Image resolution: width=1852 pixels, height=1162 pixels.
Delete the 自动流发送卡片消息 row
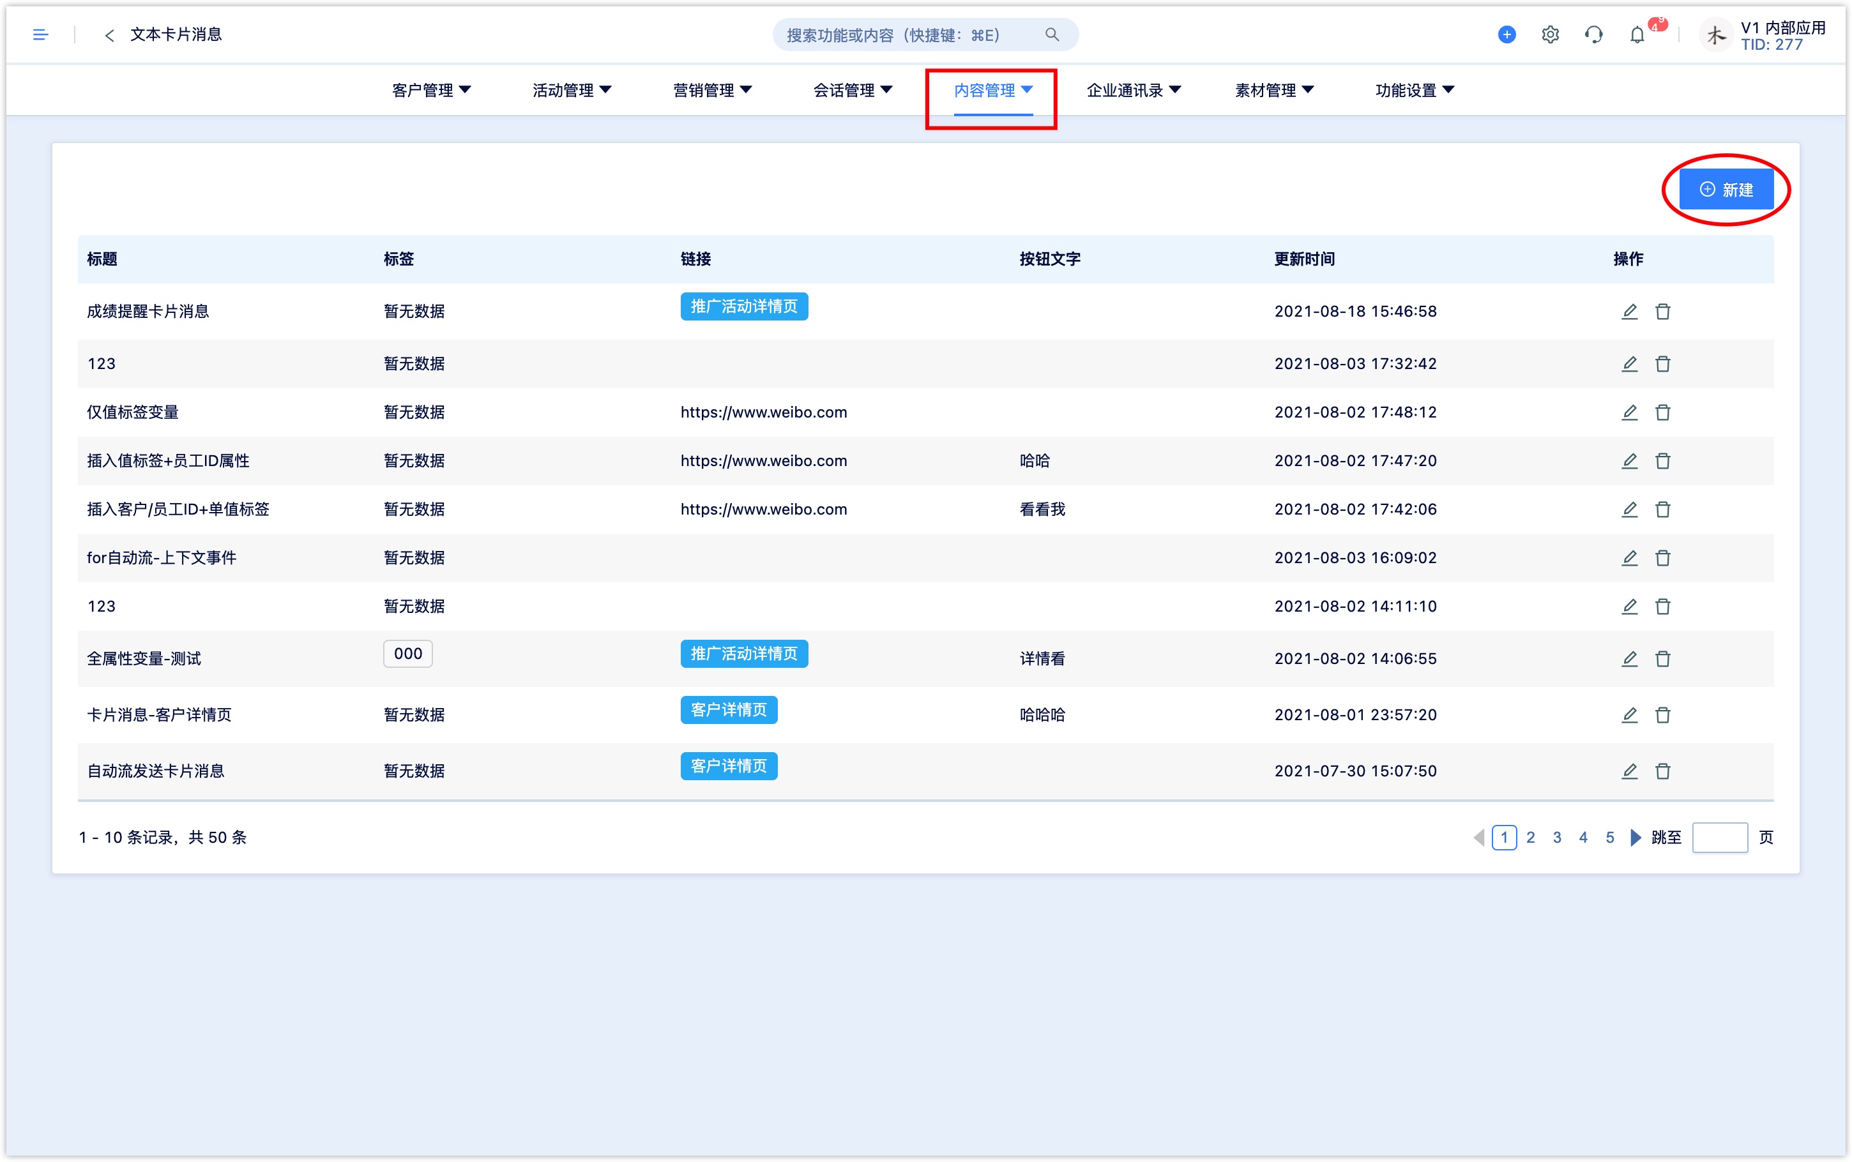pos(1662,770)
